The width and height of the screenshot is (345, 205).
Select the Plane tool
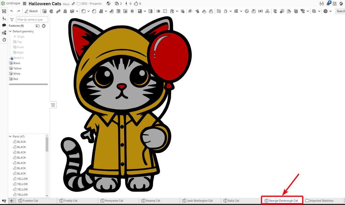click(x=219, y=11)
